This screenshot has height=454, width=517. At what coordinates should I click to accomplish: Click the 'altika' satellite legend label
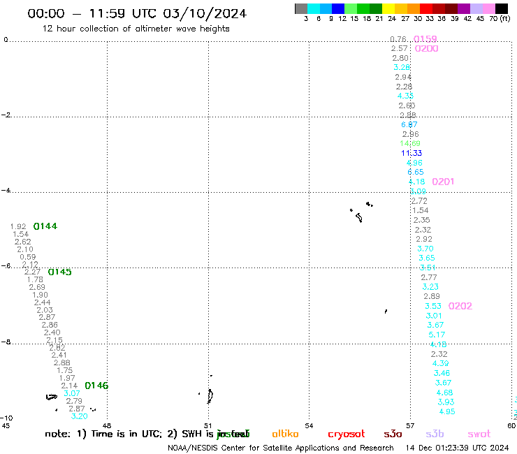tap(285, 434)
